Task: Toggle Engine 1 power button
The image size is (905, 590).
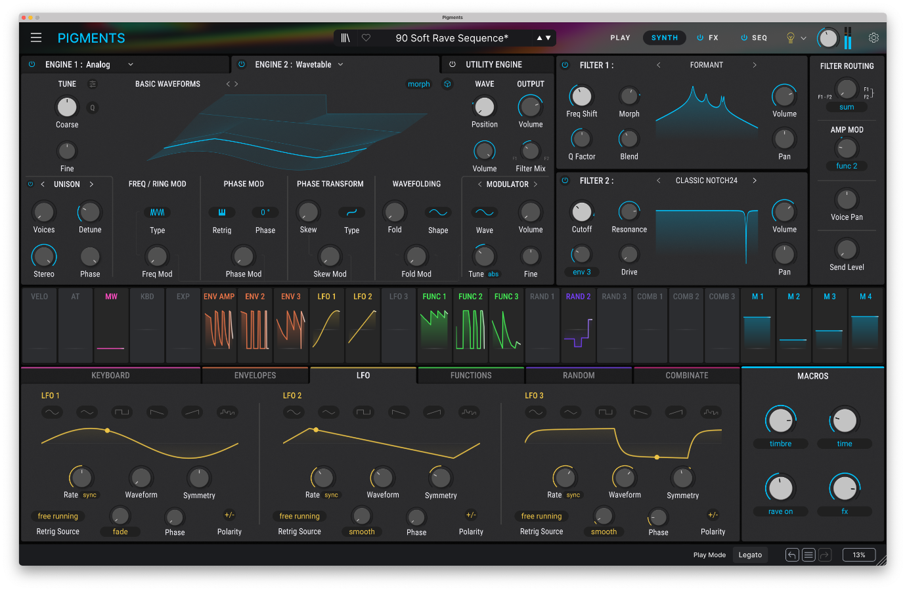Action: coord(32,64)
